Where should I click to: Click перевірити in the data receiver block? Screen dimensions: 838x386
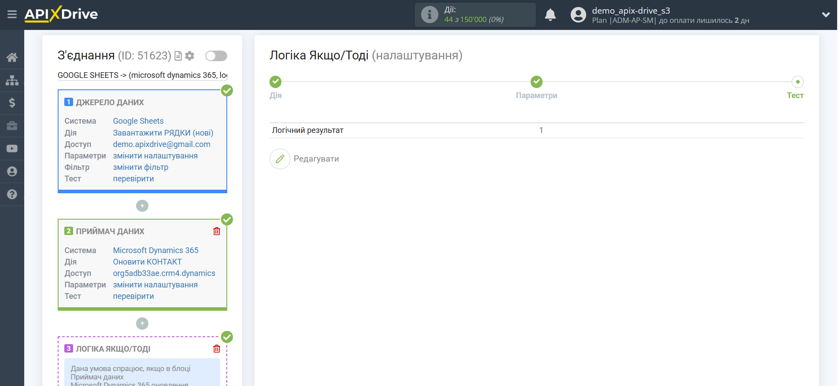click(133, 296)
